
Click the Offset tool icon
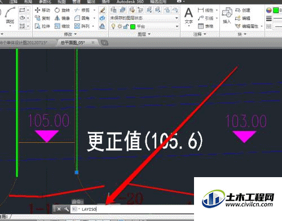point(102,26)
